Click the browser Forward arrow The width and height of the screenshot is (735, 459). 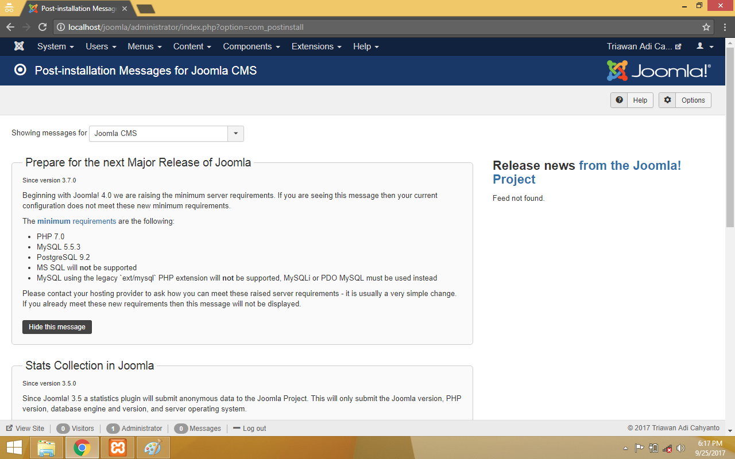(x=26, y=27)
